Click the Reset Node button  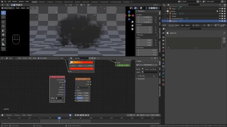point(147,65)
